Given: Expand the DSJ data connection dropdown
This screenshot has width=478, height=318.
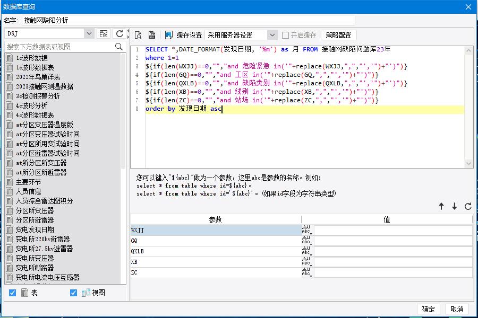Looking at the screenshot, I should click(x=89, y=33).
